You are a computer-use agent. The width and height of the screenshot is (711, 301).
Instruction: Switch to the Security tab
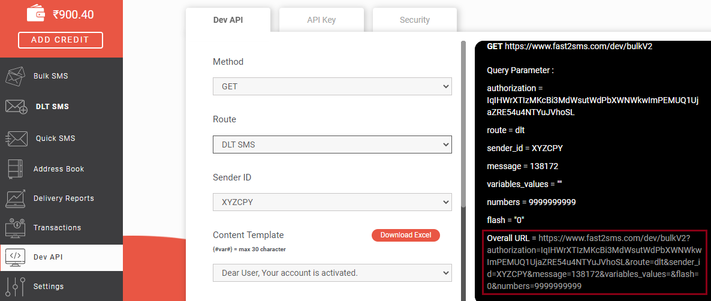coord(414,20)
